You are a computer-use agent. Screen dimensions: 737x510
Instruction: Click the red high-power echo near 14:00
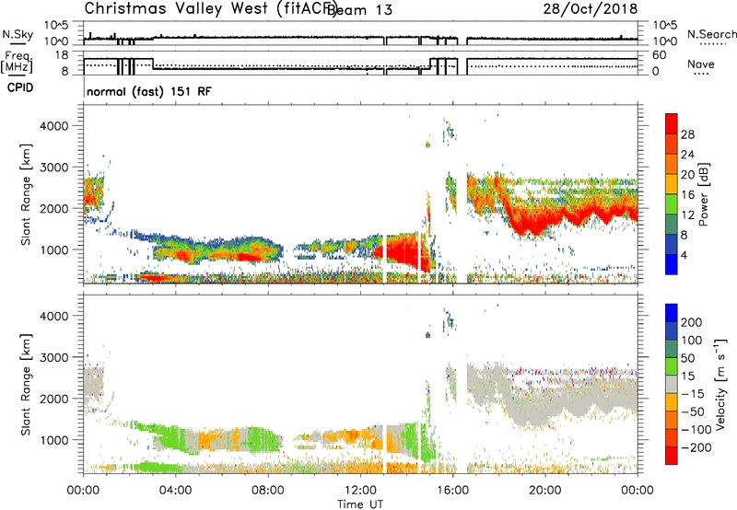click(404, 251)
